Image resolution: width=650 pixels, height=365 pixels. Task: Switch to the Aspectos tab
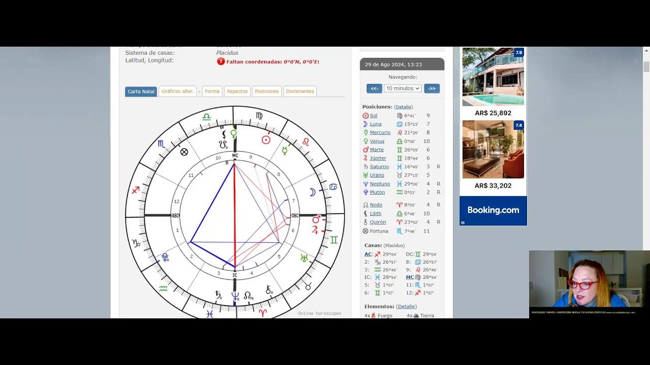(237, 91)
